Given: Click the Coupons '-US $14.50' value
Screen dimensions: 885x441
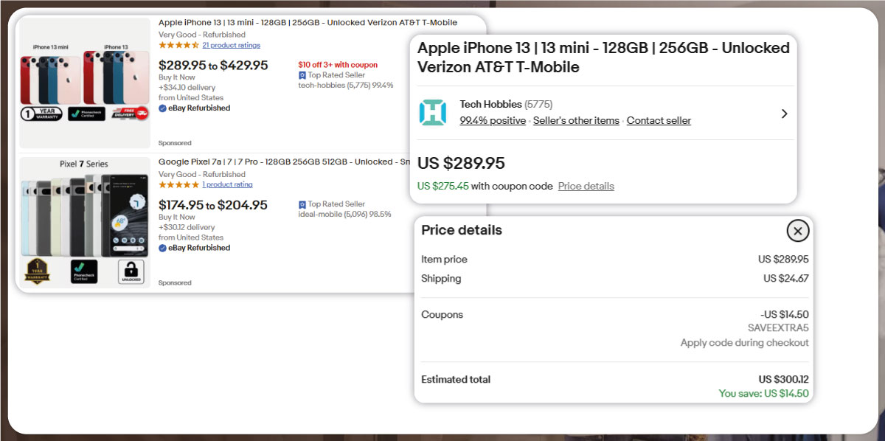Looking at the screenshot, I should 785,315.
